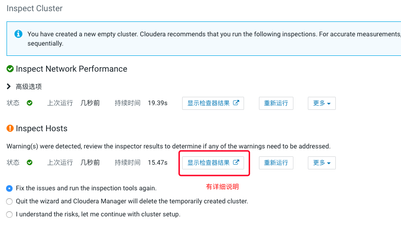401x235 pixels.
Task: Click orange warning icon beside Inspect Hosts
Action: [x=10, y=128]
